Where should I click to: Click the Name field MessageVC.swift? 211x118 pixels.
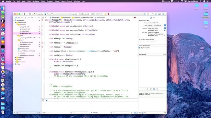click(157, 23)
